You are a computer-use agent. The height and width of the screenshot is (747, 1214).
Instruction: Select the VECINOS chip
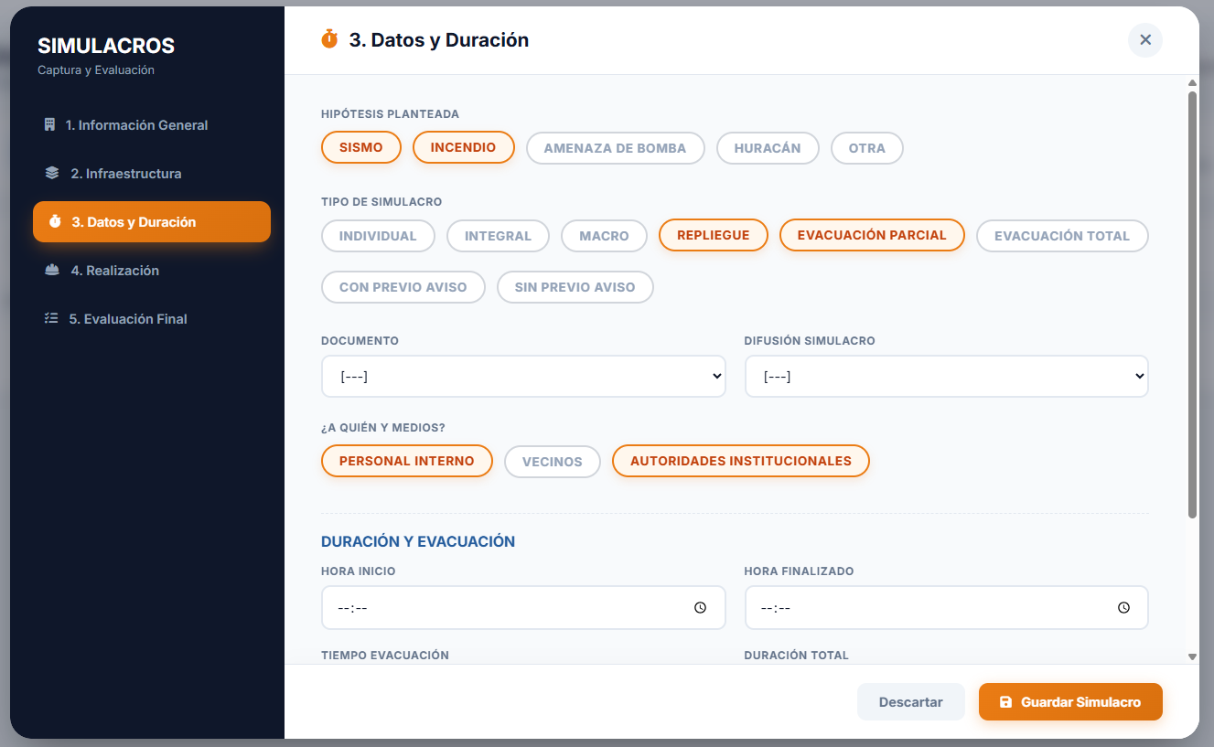[x=553, y=462]
